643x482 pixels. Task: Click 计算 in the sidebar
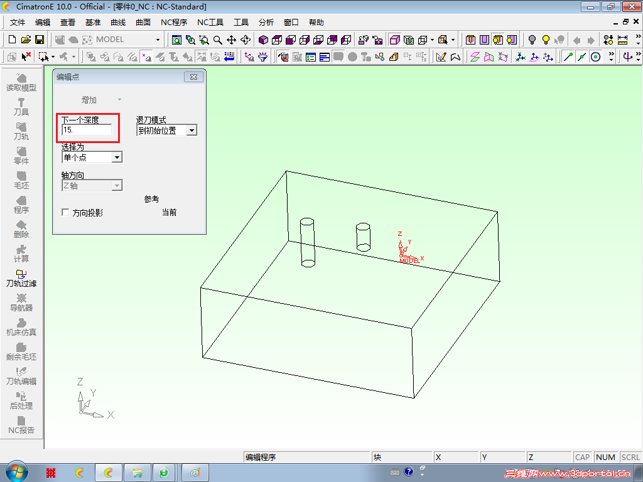(21, 254)
